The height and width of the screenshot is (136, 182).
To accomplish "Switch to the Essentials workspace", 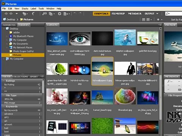I will (x=101, y=14).
